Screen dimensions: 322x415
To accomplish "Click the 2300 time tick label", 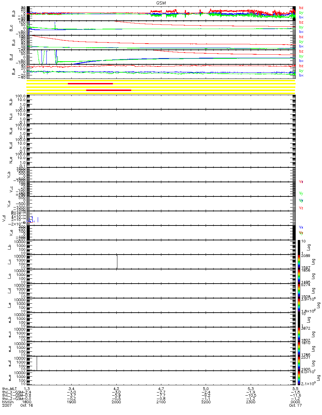I will (x=250, y=402).
